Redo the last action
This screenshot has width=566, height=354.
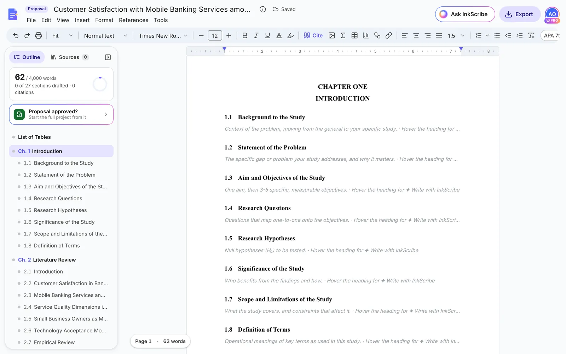(x=27, y=35)
